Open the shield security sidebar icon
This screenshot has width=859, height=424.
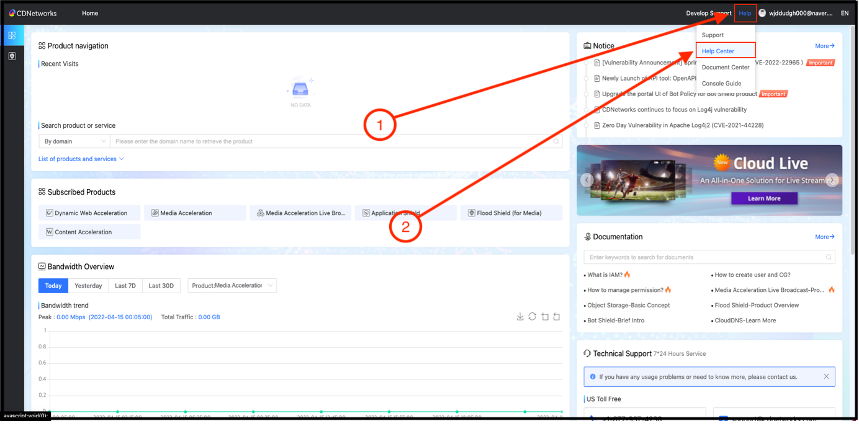[12, 56]
